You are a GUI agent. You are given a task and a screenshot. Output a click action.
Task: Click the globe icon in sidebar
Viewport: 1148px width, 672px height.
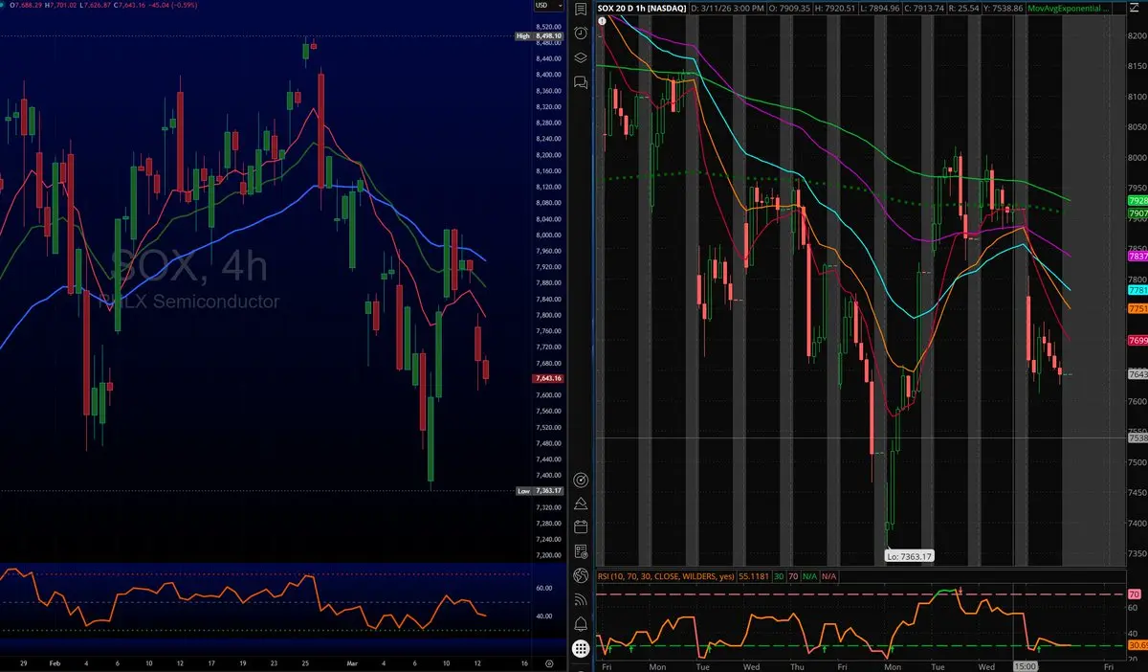580,575
